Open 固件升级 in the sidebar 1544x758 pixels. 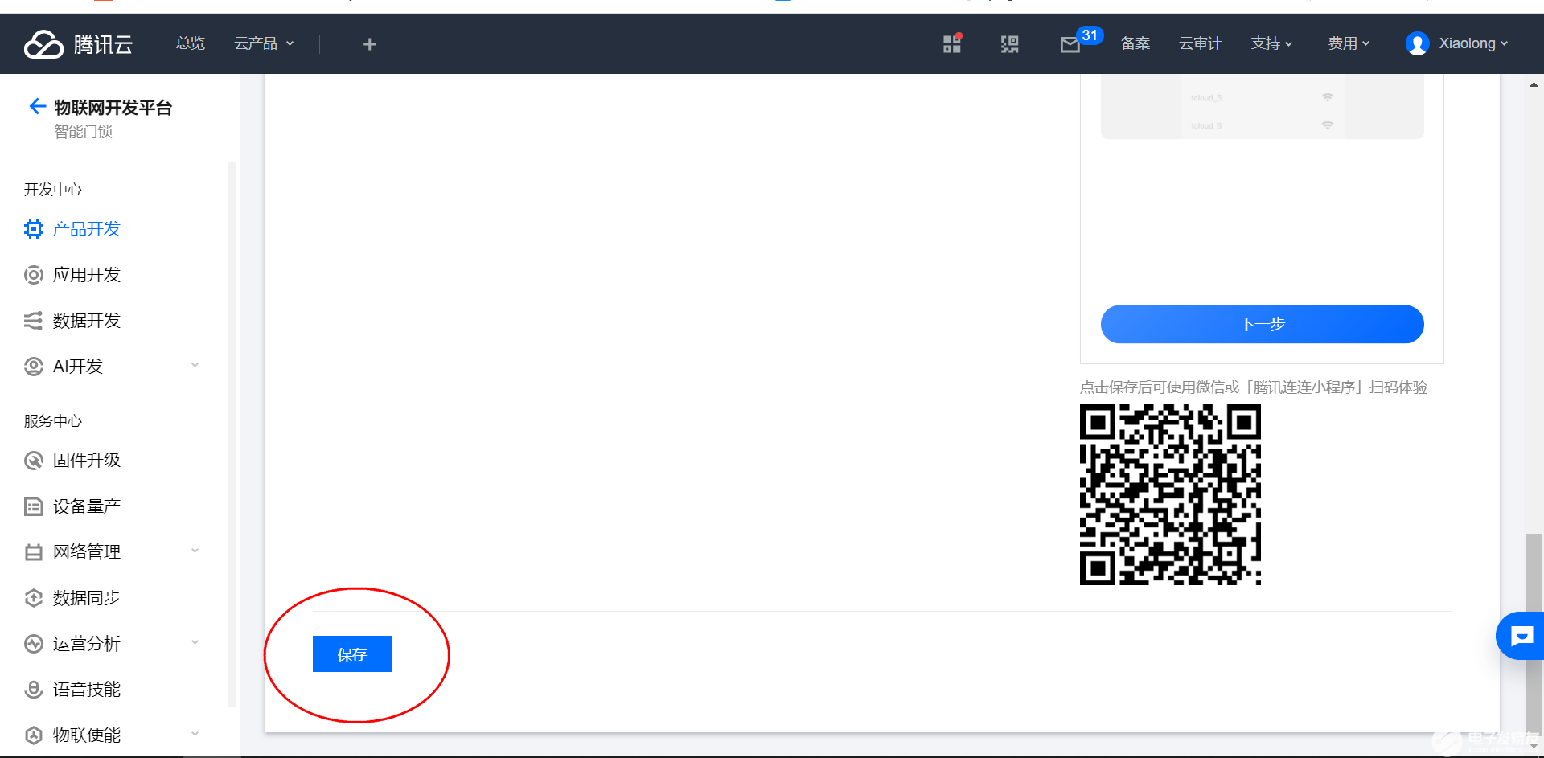(x=86, y=461)
